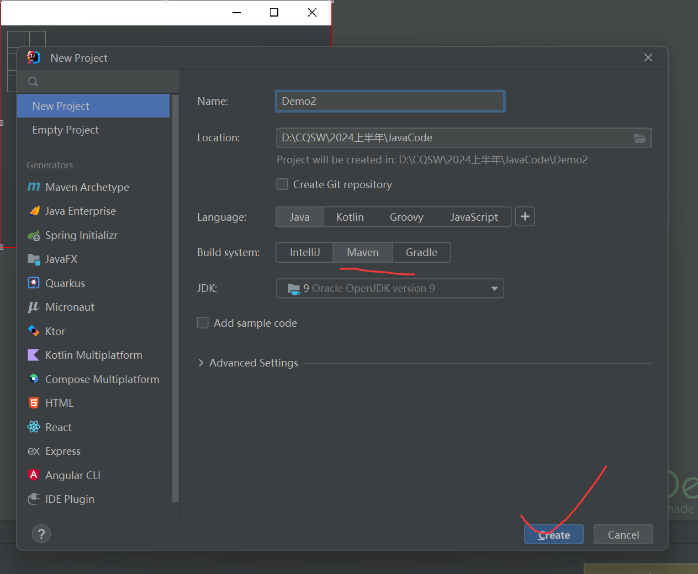Select the Ktor generator label
Image resolution: width=698 pixels, height=574 pixels.
(x=55, y=331)
